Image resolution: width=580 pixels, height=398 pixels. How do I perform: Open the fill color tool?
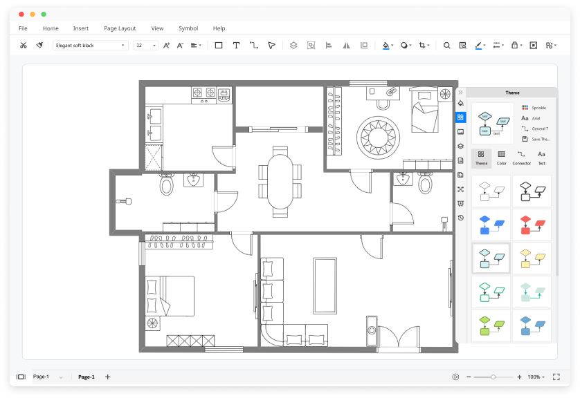[386, 45]
